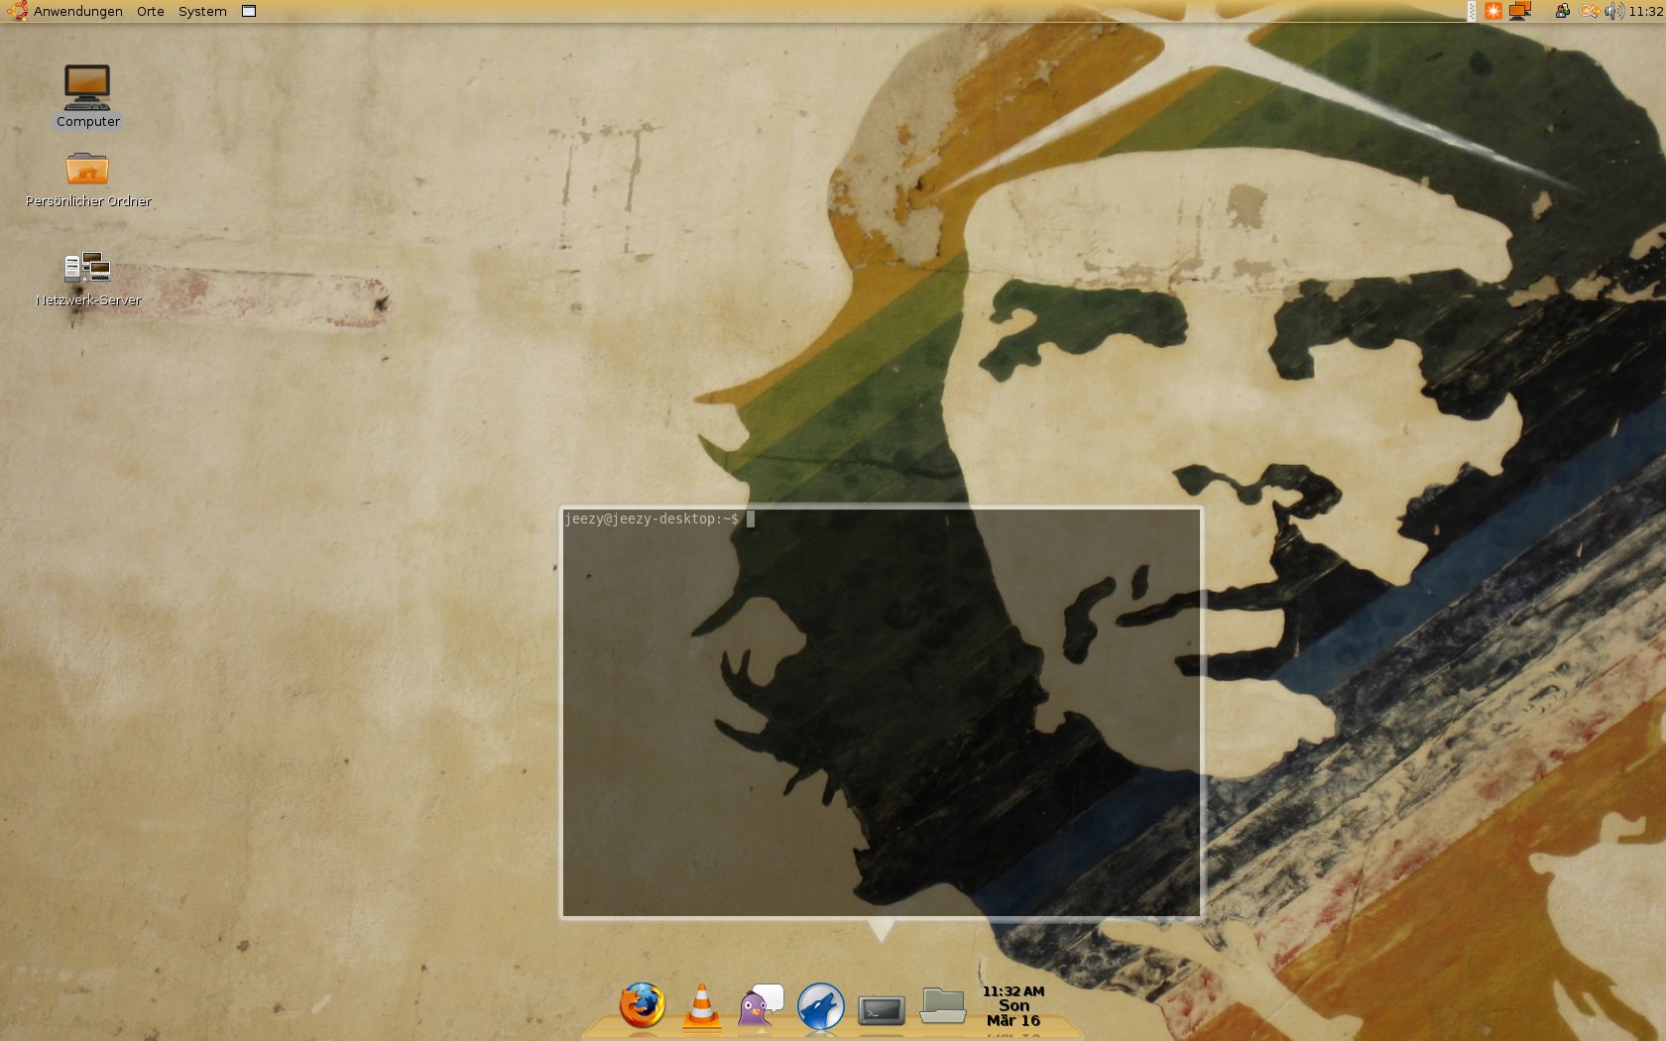Open the Orte menu

(151, 11)
